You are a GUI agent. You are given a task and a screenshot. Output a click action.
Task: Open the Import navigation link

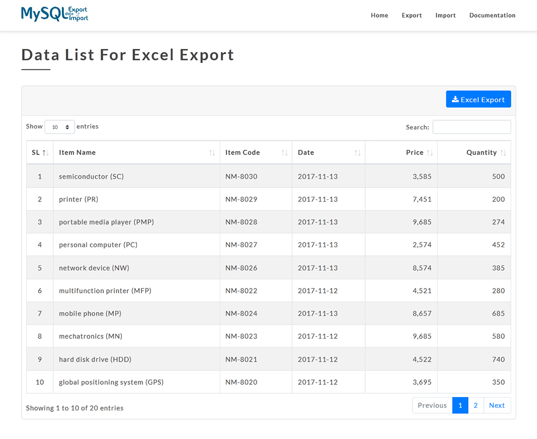tap(445, 16)
